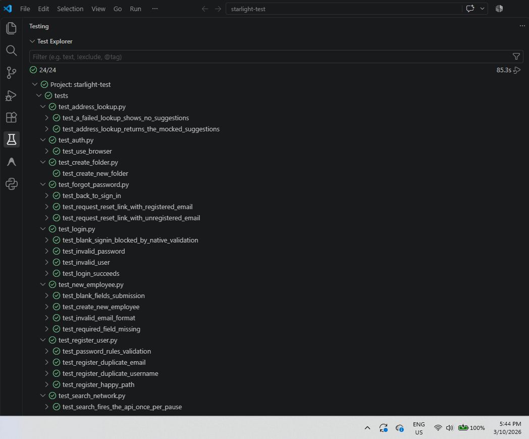
Task: Click the passed icon of test_create_new_folder
Action: [57, 173]
